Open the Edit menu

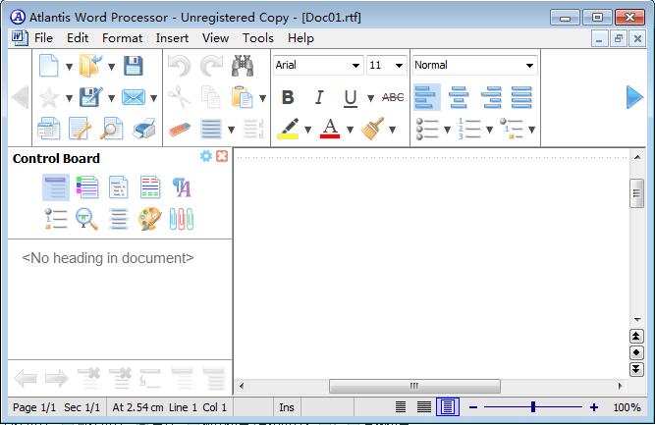coord(78,38)
